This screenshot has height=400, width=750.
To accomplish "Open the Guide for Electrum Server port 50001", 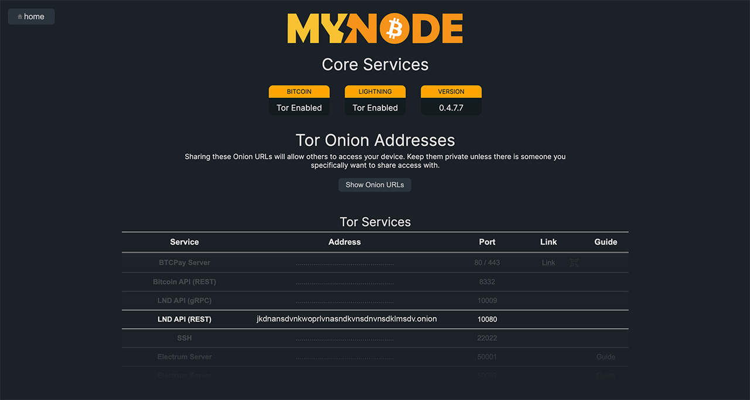I will [606, 357].
